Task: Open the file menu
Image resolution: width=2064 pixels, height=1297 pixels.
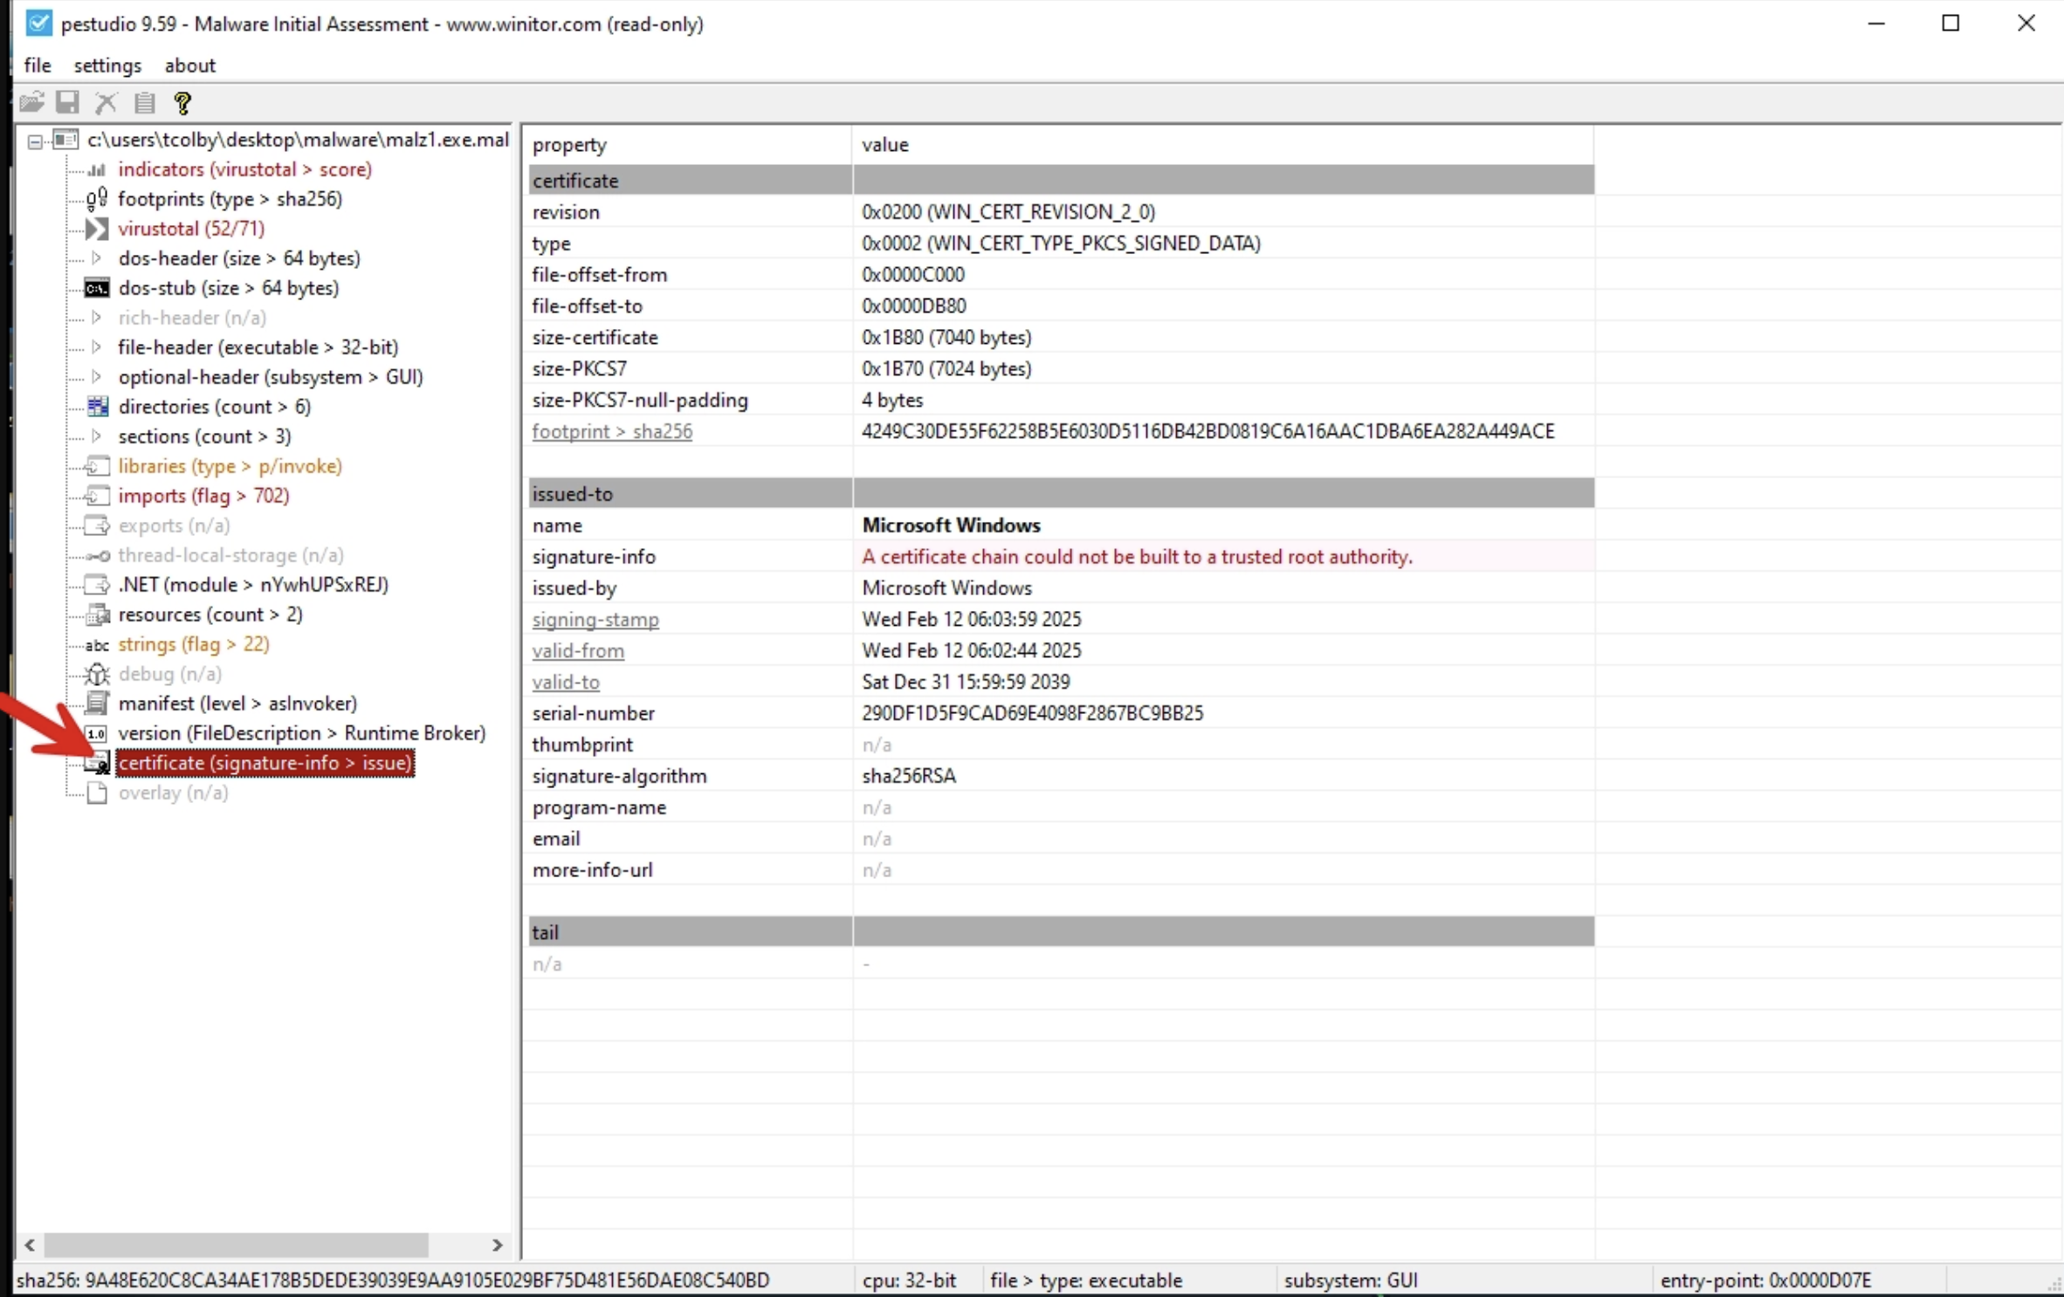Action: (38, 65)
